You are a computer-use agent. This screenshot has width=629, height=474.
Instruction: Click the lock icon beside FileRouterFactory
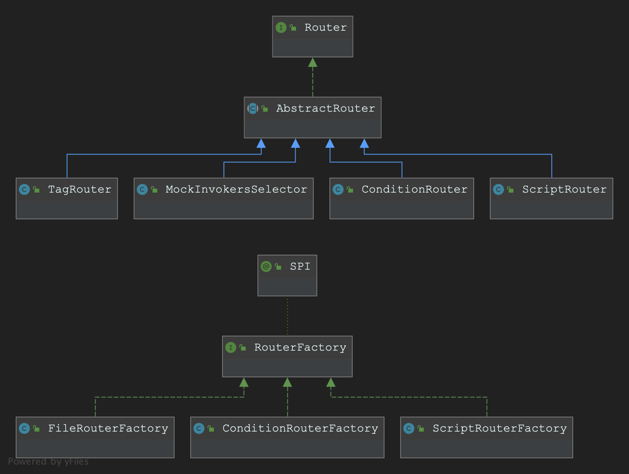(x=36, y=428)
